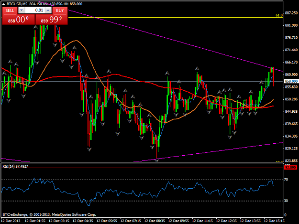Click the 850.205 price axis label
299x224 pixels.
coord(291,99)
